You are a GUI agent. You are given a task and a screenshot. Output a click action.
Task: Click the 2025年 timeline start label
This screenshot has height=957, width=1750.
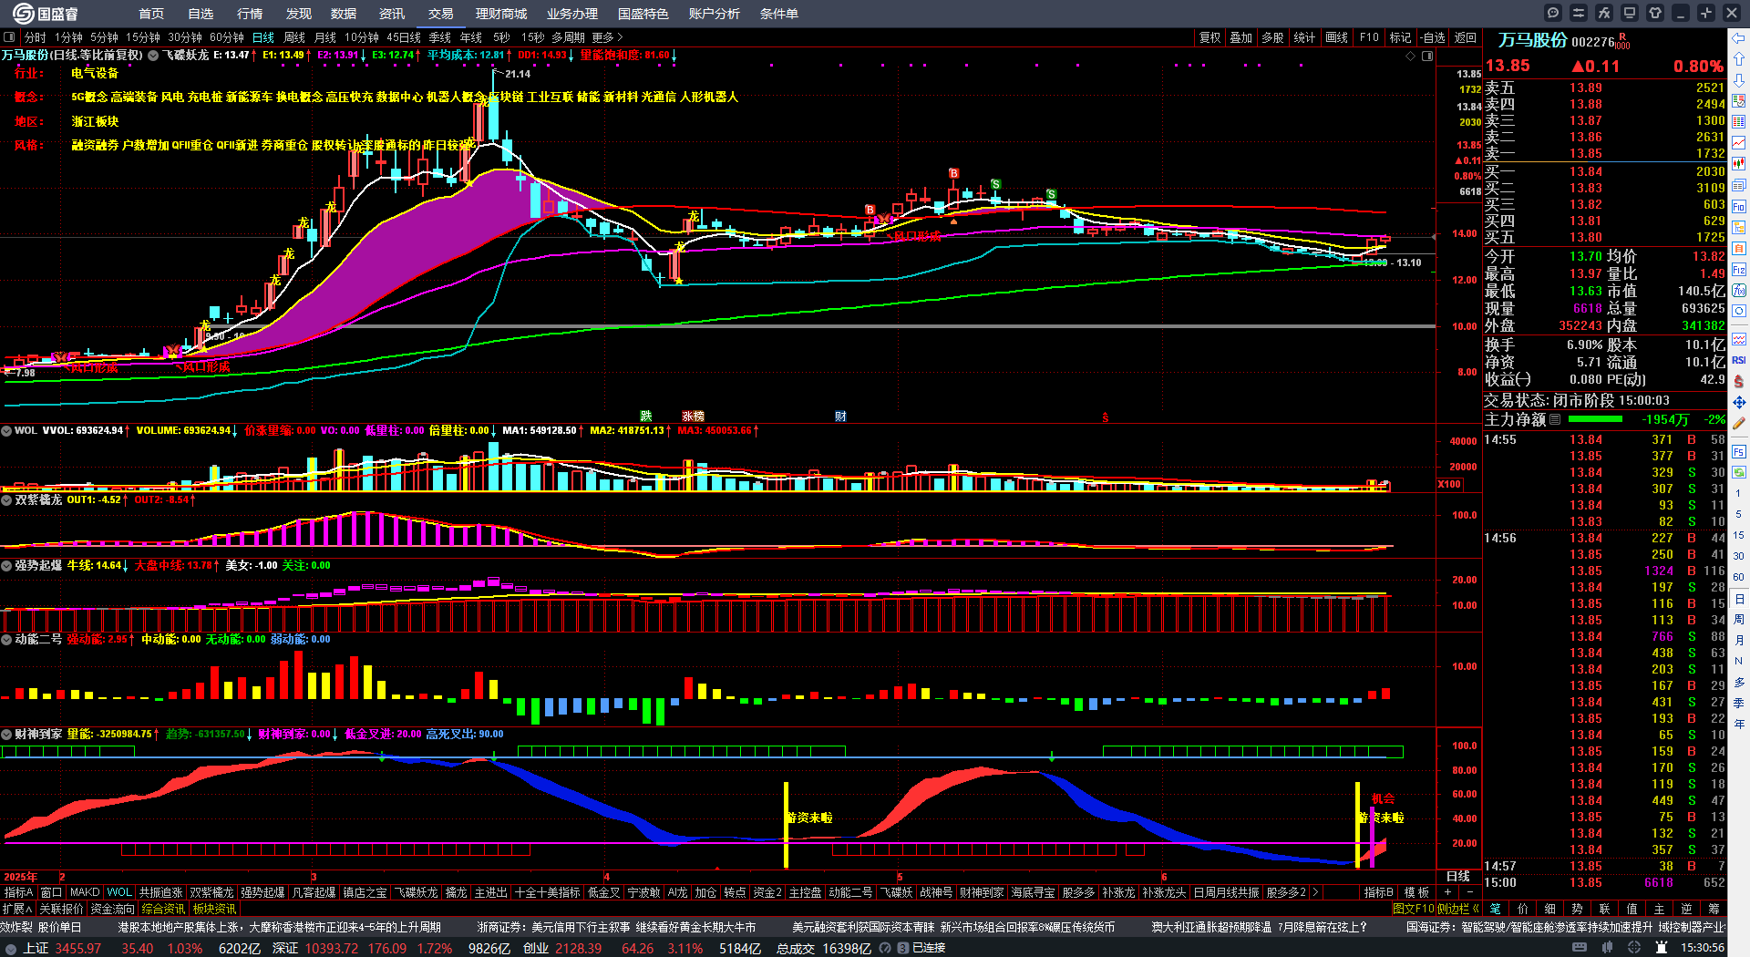[20, 877]
